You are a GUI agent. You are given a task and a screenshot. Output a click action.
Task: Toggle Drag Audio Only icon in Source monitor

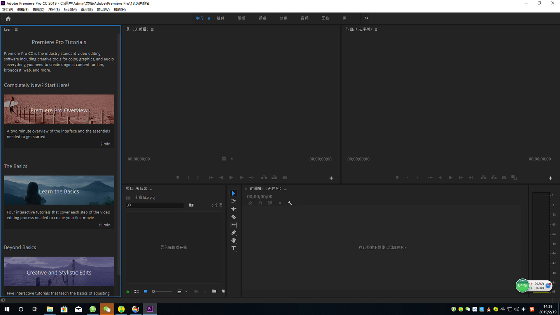click(231, 159)
